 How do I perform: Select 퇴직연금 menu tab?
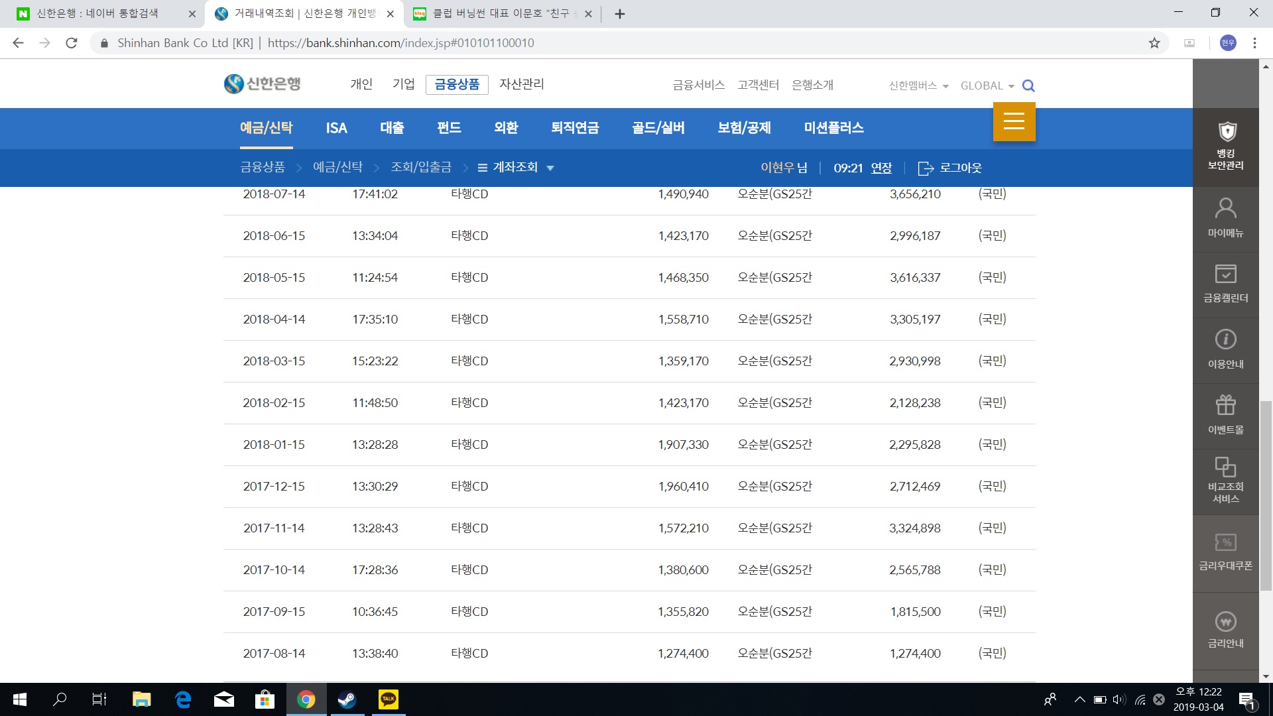point(575,128)
